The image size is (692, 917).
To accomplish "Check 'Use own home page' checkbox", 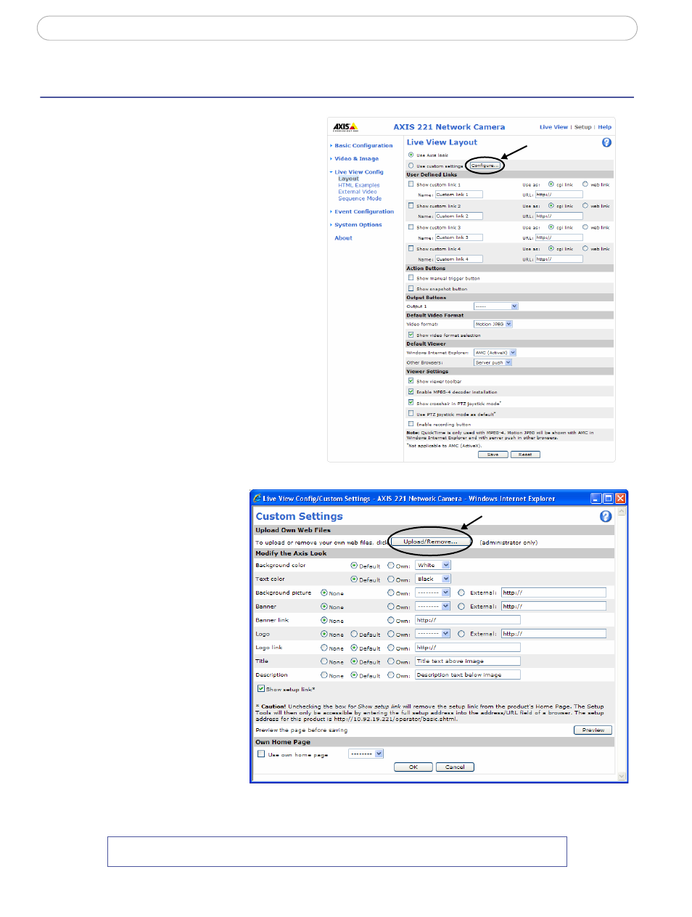I will 261,754.
